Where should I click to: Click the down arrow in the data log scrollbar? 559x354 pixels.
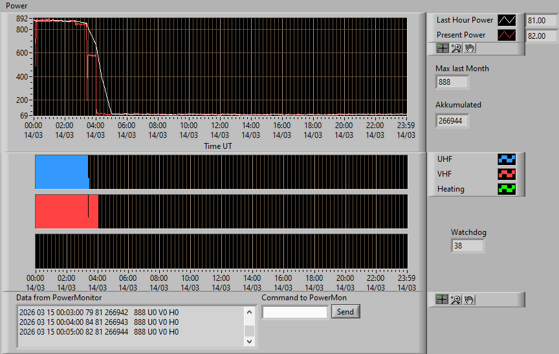(x=249, y=342)
